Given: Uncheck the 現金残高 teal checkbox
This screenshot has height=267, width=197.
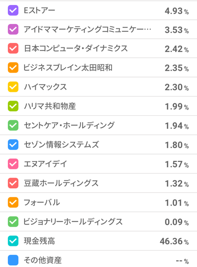Looking at the screenshot, I should 13,241.
